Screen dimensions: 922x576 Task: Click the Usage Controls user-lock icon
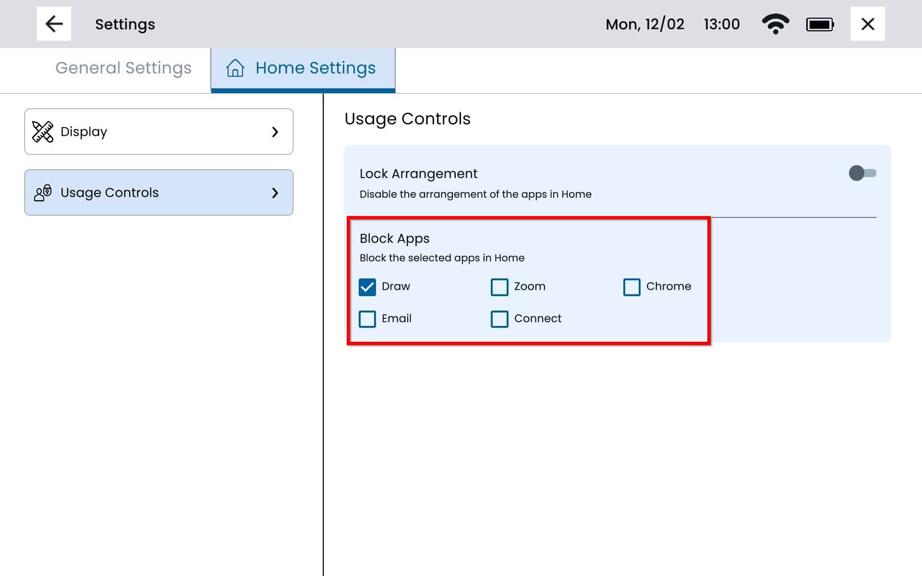43,192
